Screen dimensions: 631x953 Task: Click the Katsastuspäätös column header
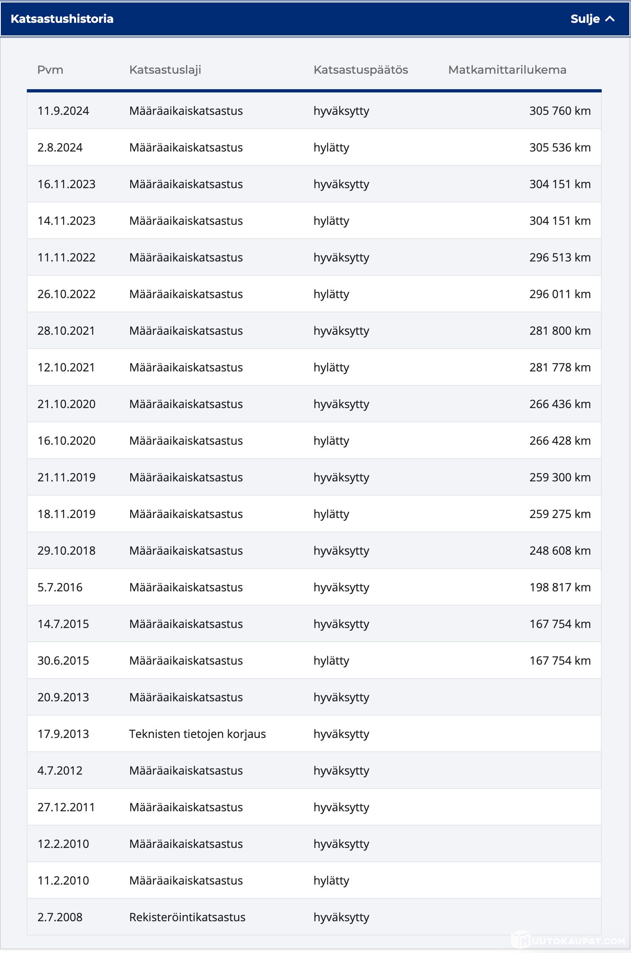360,70
